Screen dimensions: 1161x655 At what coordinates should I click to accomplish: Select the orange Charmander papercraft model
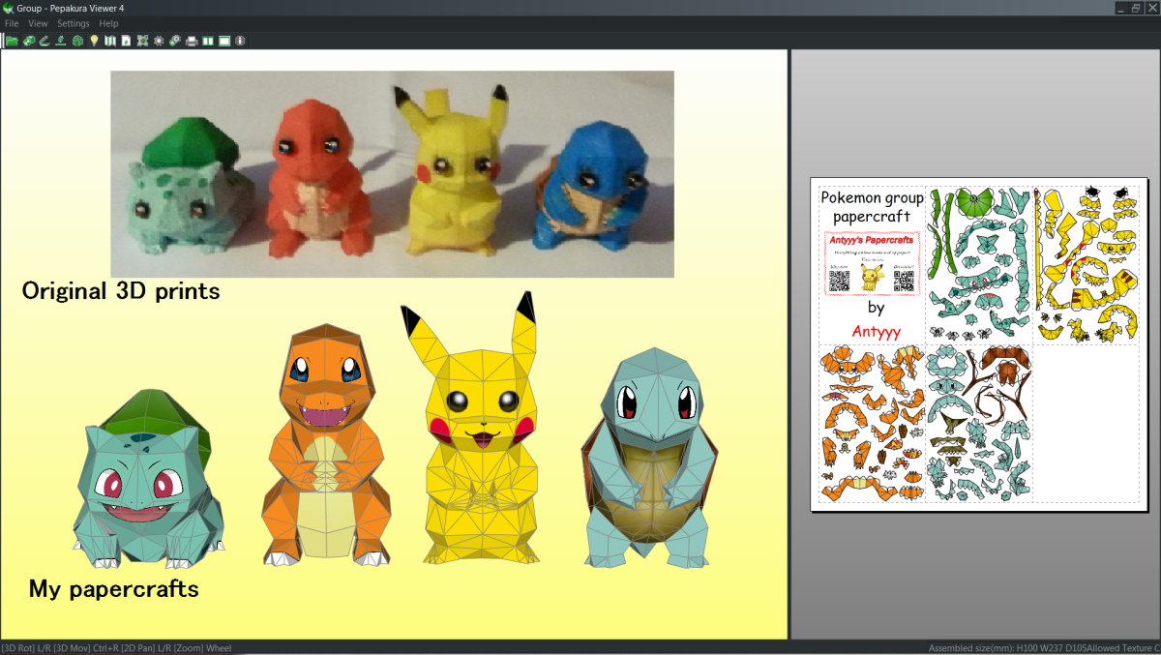pos(326,446)
